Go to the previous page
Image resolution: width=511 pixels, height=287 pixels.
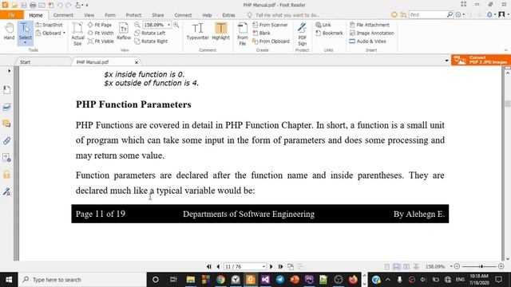[218, 266]
